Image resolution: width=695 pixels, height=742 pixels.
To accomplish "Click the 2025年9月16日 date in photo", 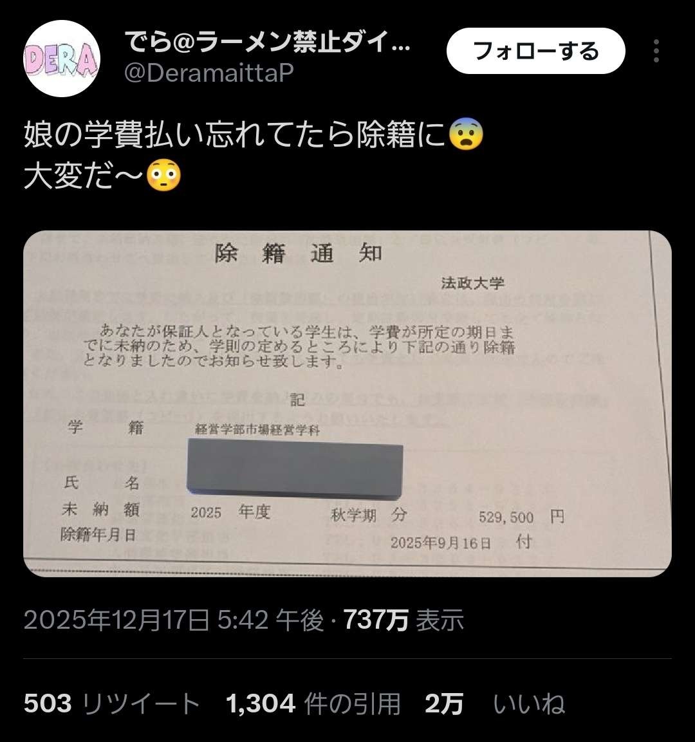I will [x=440, y=543].
